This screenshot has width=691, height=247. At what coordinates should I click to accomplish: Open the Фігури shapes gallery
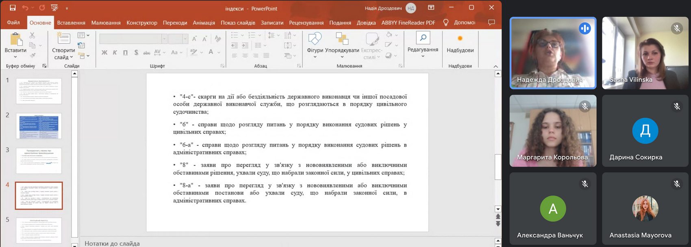[315, 39]
